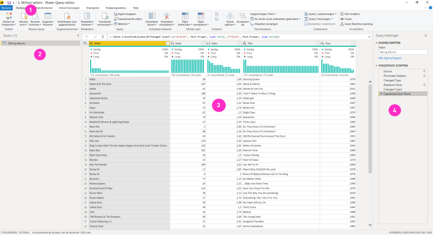The width and height of the screenshot is (433, 235).
Task: Open Azure Machine Learning
Action: pos(356,24)
